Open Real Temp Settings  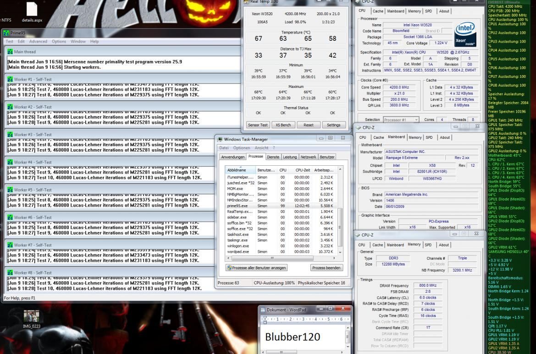(334, 125)
